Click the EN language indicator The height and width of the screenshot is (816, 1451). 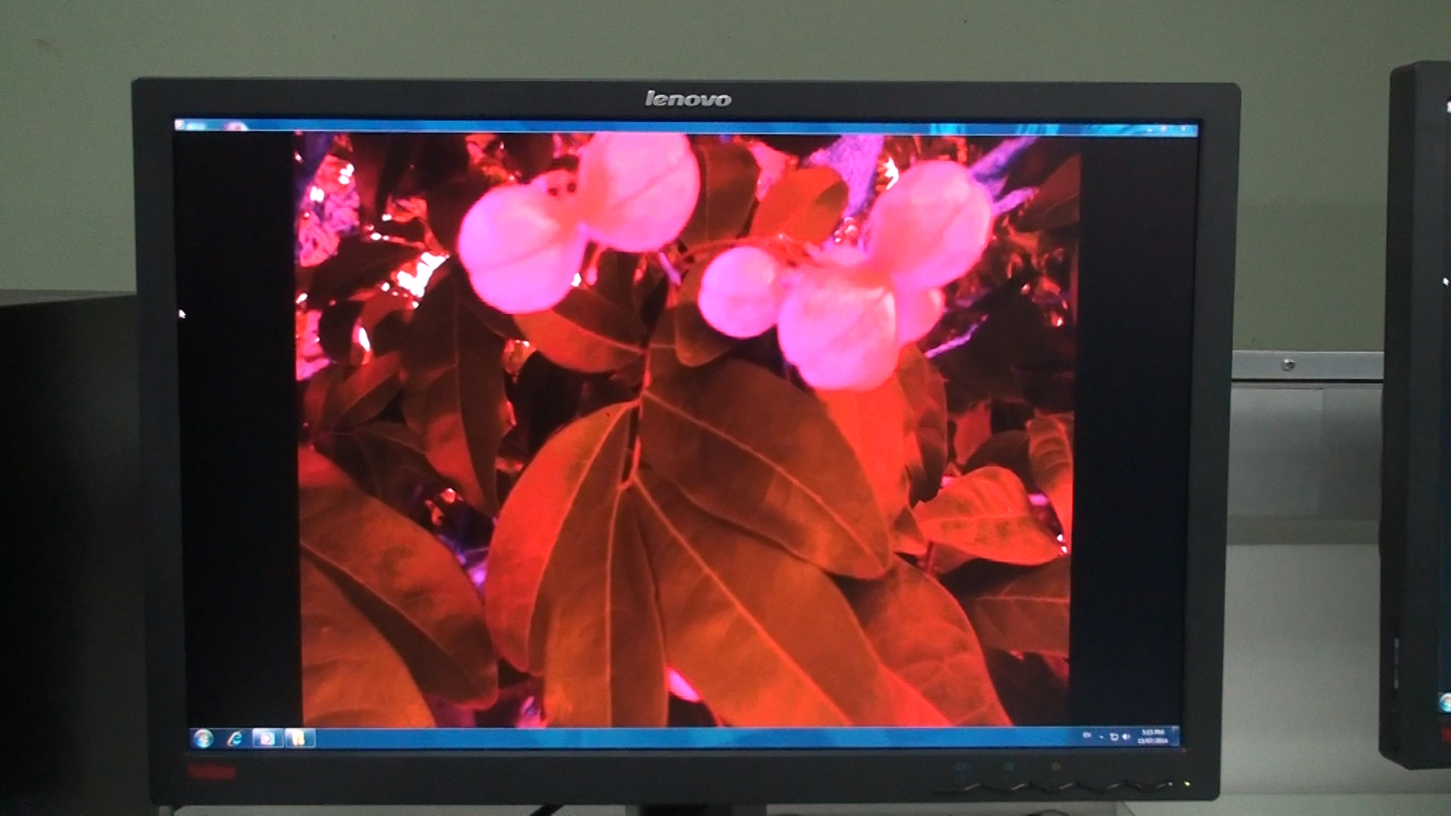(x=1087, y=735)
